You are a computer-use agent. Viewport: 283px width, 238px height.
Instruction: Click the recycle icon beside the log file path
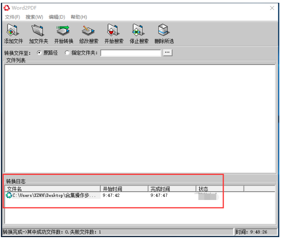[x=9, y=195]
